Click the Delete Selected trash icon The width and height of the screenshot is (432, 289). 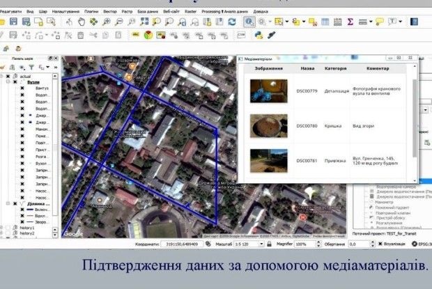tap(80, 36)
